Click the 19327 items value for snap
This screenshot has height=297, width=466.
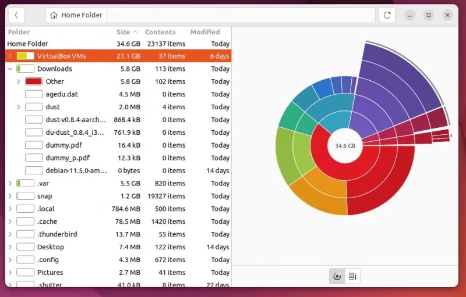click(x=167, y=196)
